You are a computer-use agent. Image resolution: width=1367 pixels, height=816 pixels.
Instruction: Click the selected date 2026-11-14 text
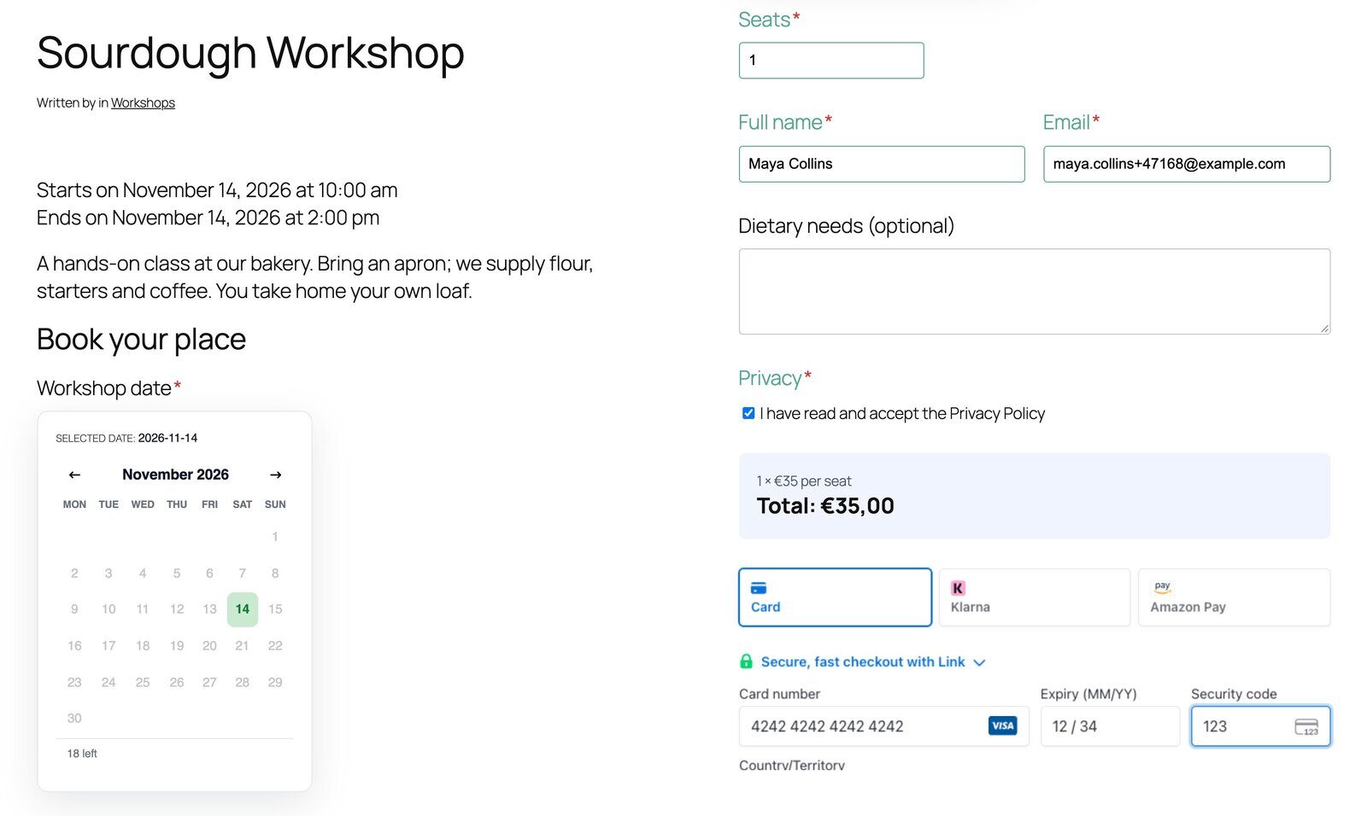click(167, 438)
